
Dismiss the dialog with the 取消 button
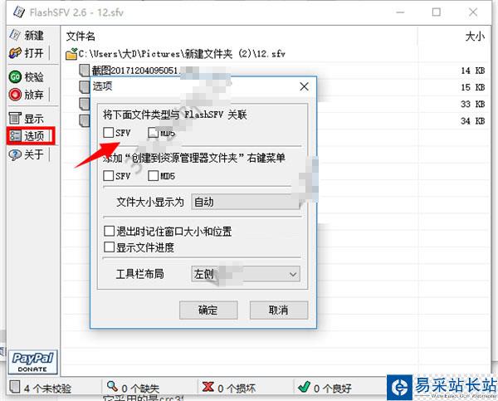pos(279,311)
